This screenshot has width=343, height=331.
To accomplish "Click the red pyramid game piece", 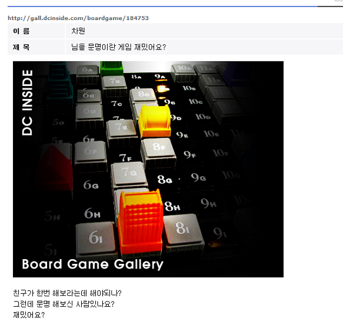I will [55, 167].
